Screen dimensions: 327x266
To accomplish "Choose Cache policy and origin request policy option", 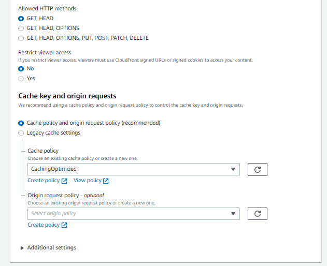I will coord(21,123).
